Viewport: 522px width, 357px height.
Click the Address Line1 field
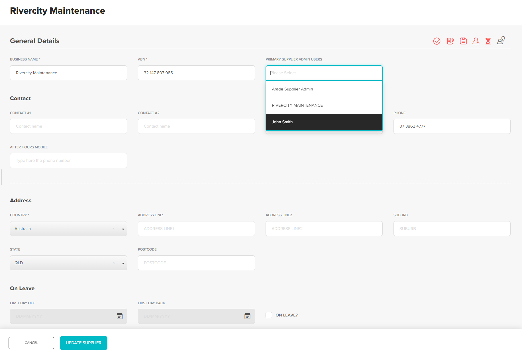196,229
